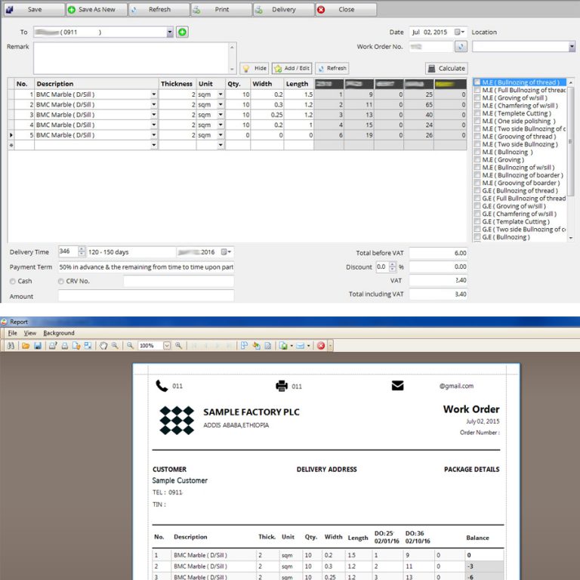Select the magnifier tool beside the hand tool

coord(115,345)
